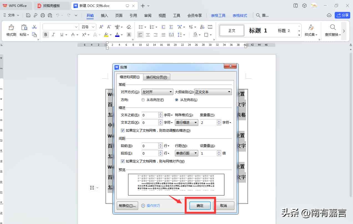Toggle Bold formatting
This screenshot has width=353, height=224.
click(46, 35)
